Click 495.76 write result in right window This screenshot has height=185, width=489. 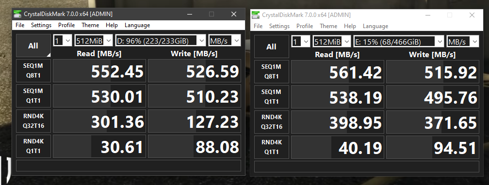tap(433, 97)
